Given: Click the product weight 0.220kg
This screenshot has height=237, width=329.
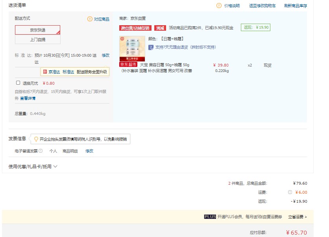Looking at the screenshot, I should pos(222,71).
